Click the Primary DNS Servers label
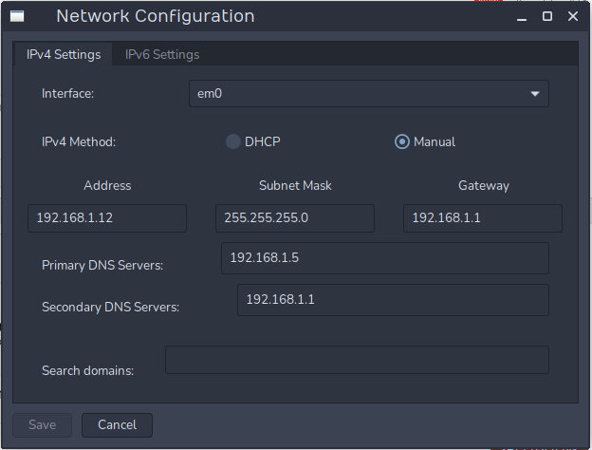This screenshot has width=592, height=450. (x=102, y=265)
